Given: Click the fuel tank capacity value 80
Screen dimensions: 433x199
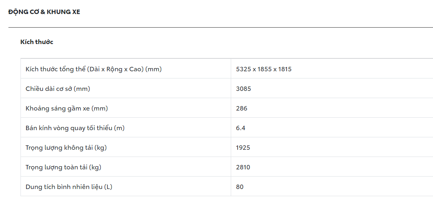Looking at the screenshot, I should point(240,187).
